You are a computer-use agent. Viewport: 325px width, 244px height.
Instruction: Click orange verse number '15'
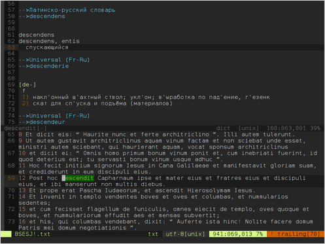point(22,209)
